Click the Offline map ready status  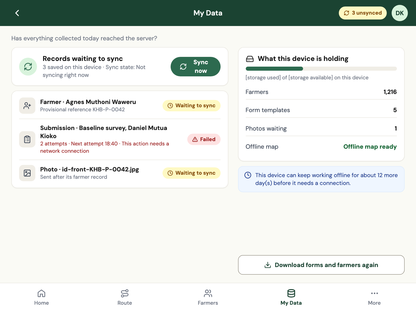(x=370, y=147)
